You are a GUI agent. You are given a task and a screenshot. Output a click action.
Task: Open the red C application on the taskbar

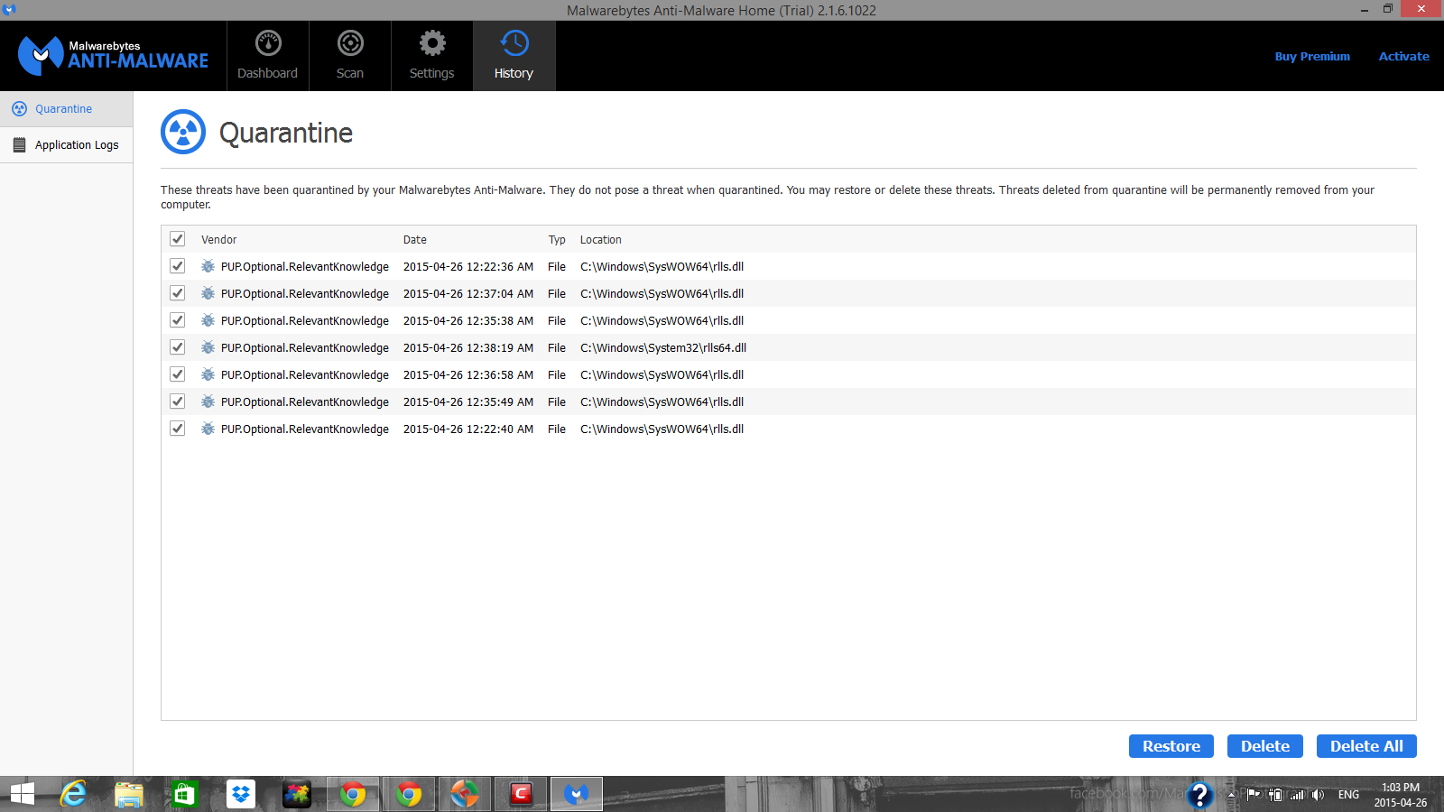(521, 794)
